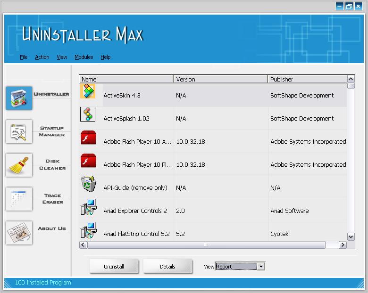Select the Startup Manager sidebar label
Image resolution: width=368 pixels, height=293 pixels.
click(51, 131)
